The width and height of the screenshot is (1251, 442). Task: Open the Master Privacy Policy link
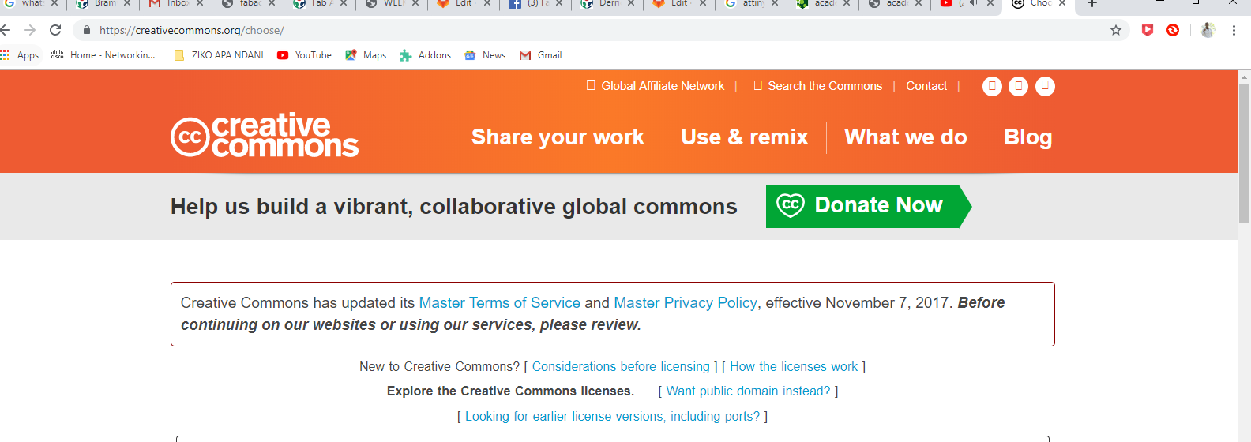[x=686, y=303]
